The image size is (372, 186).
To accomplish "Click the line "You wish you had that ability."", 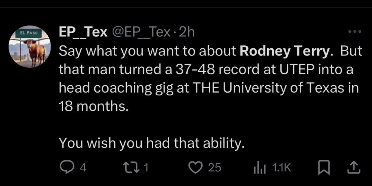I will [x=152, y=142].
